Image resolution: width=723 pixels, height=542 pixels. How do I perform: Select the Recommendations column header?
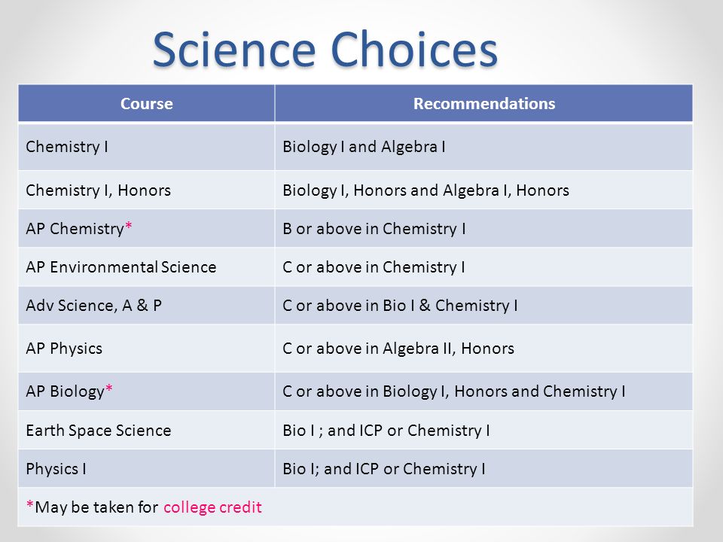click(x=484, y=104)
